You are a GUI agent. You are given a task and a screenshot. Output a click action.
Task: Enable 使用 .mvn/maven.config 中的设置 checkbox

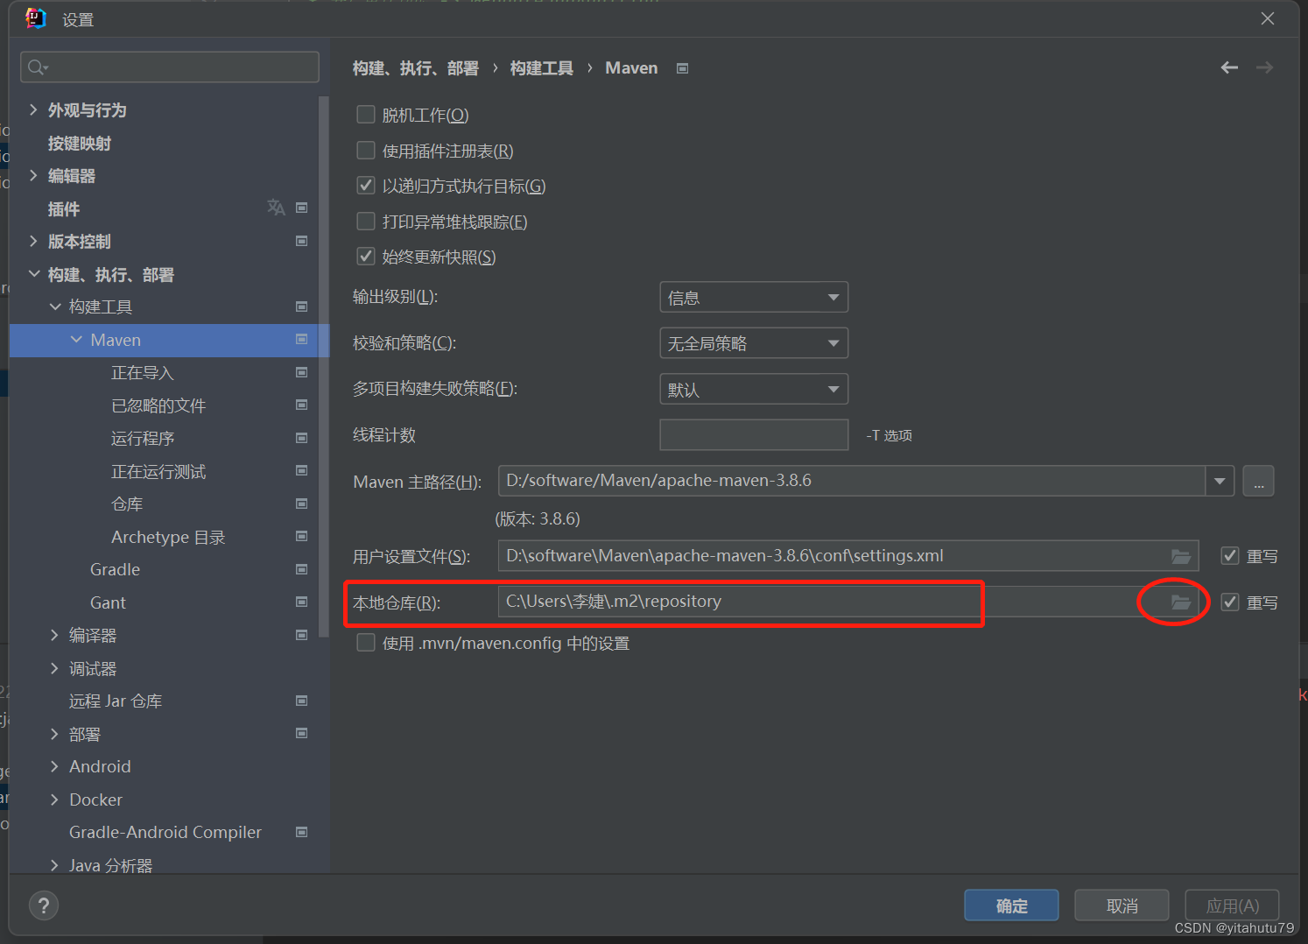pyautogui.click(x=366, y=643)
